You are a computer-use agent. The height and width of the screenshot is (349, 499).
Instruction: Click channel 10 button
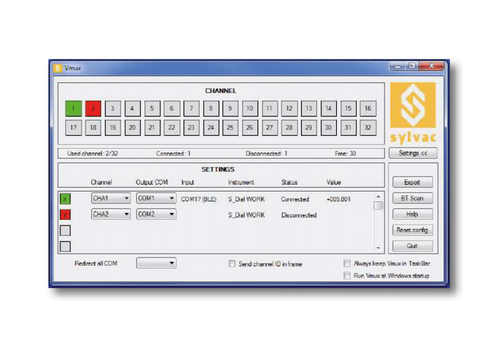pos(250,108)
